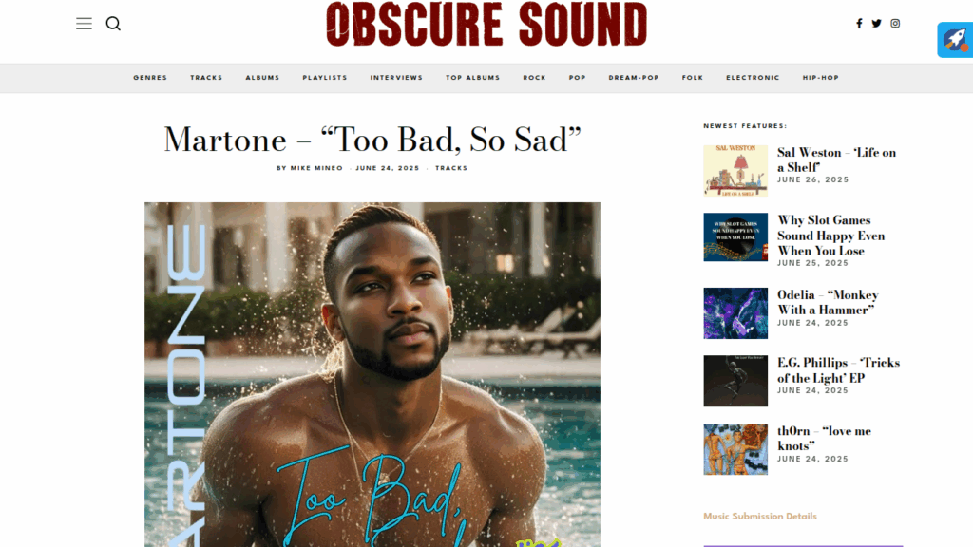
Task: Open the Instagram icon
Action: [895, 24]
